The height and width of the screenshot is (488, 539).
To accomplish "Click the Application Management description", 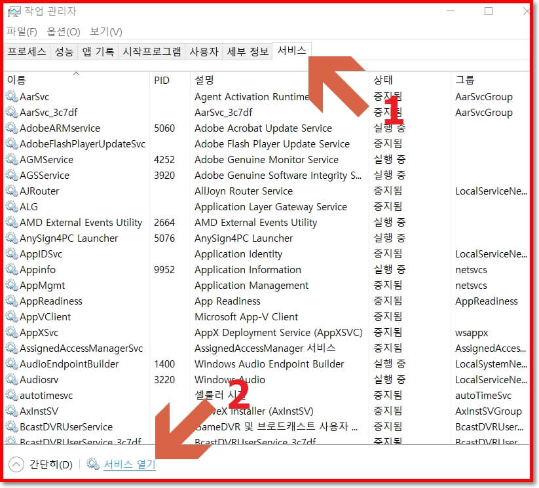I will [251, 286].
